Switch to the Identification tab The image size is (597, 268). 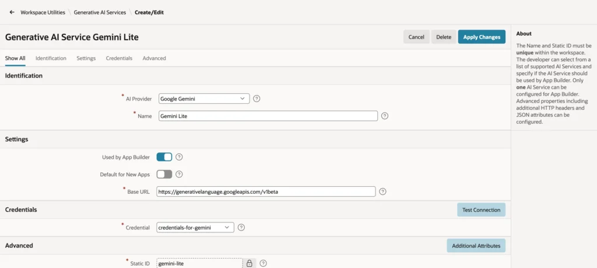click(x=51, y=58)
